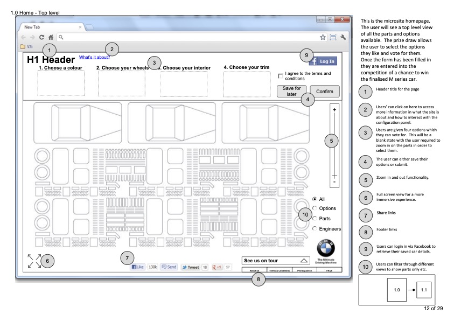This screenshot has width=454, height=321.
Task: Open the What's it about? link
Action: point(94,57)
